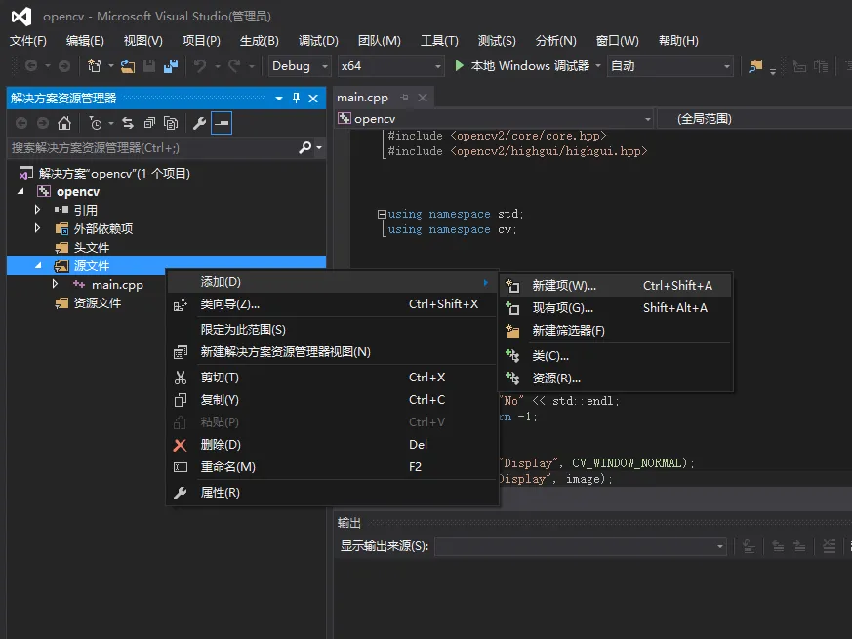The image size is (852, 639).
Task: Open Solution Explorer window options dropdown arrow
Action: pyautogui.click(x=279, y=99)
